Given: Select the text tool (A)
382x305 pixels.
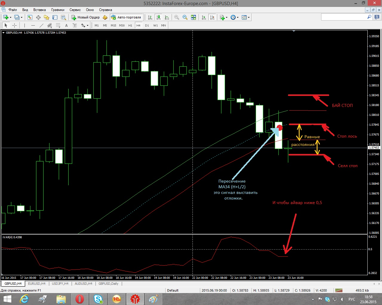Looking at the screenshot, I should point(66,25).
